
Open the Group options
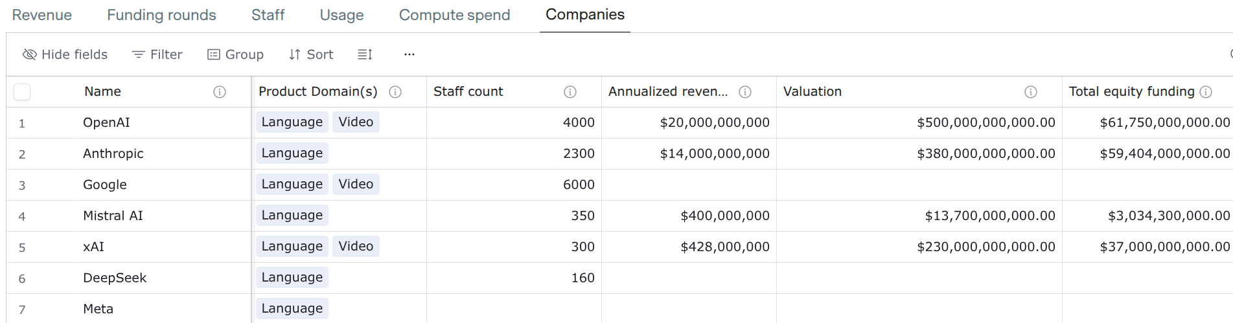click(235, 54)
